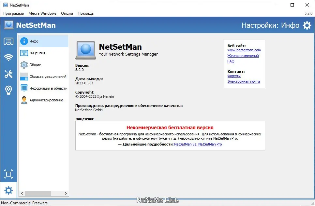The image size is (315, 206).
Task: Click the version value 5.2.0 under Версия
Action: point(79,70)
